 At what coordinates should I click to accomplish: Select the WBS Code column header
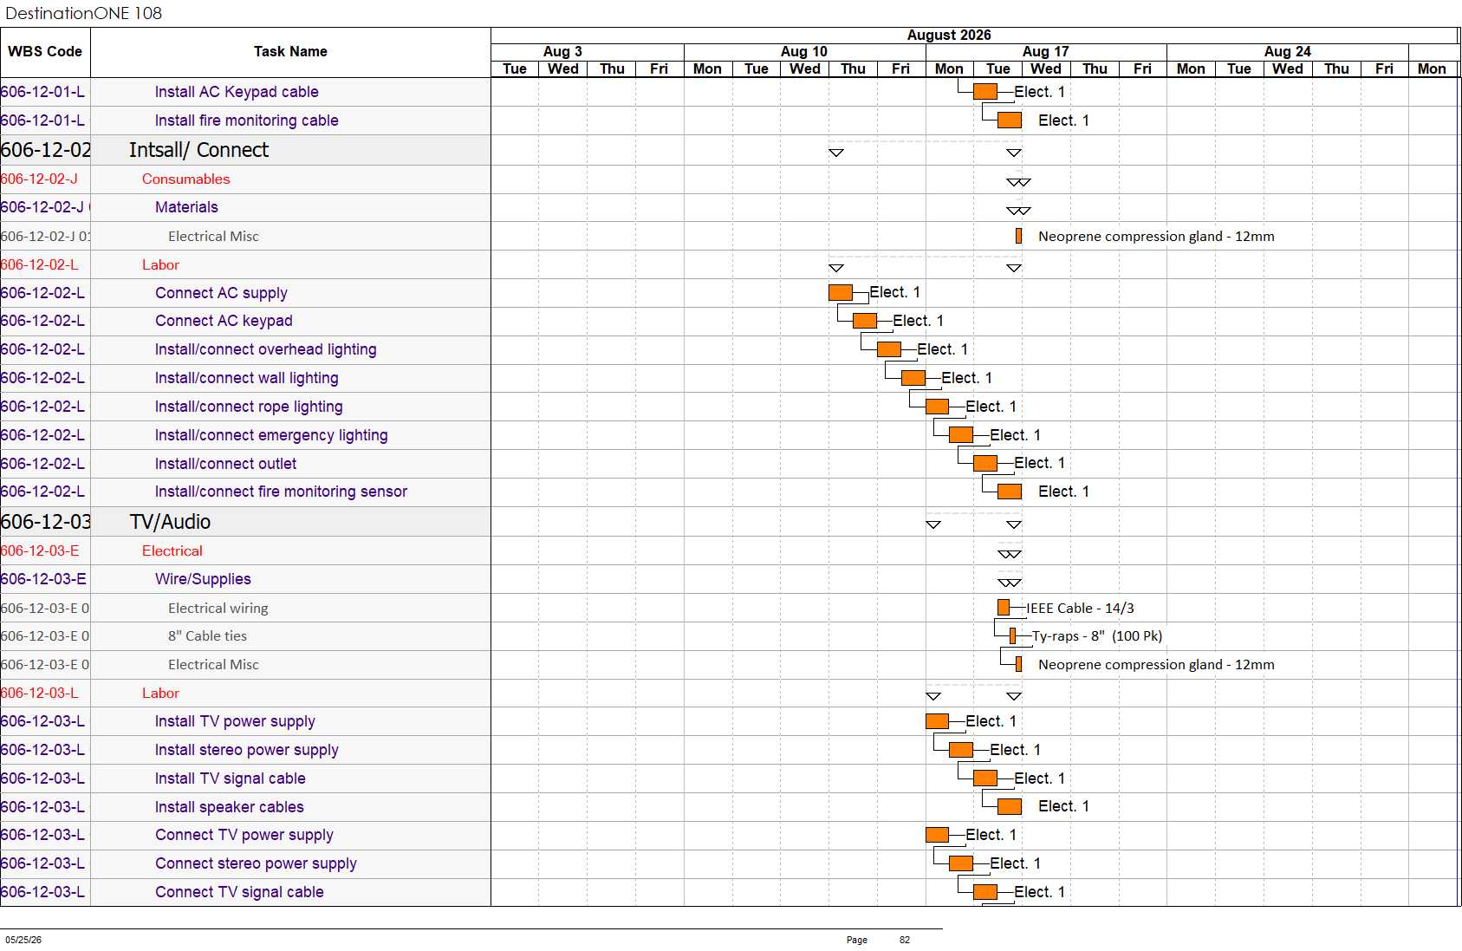pyautogui.click(x=45, y=52)
